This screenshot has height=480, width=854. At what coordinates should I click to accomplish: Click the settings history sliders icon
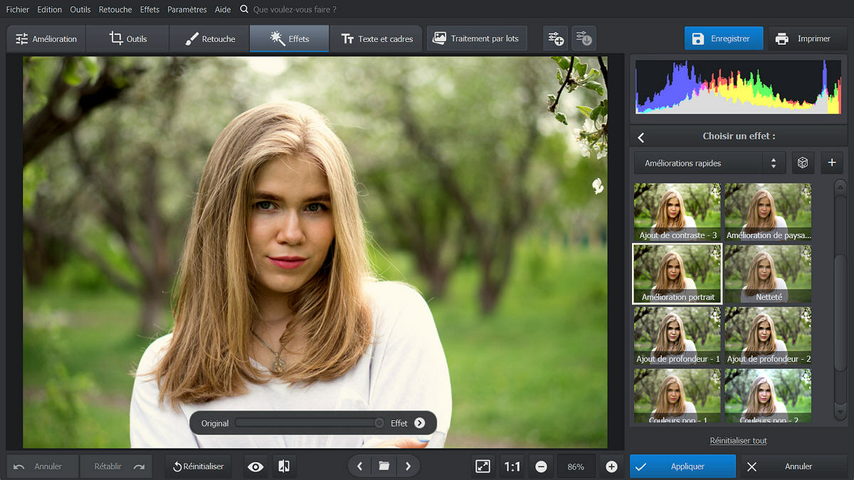pyautogui.click(x=584, y=38)
